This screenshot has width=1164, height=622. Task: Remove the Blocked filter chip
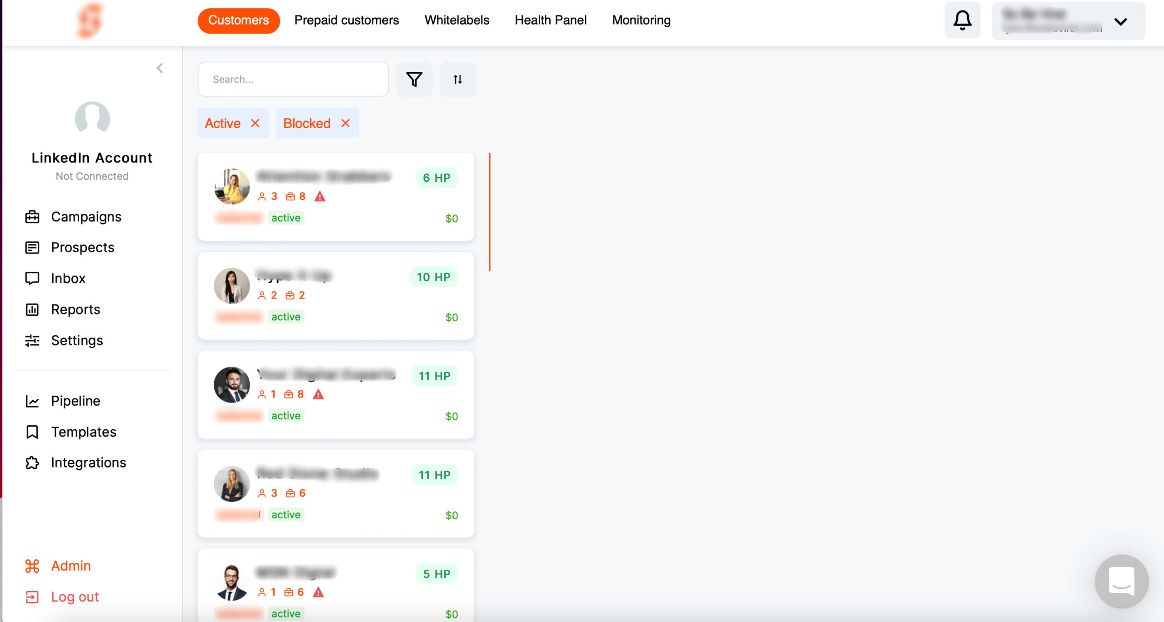click(x=346, y=123)
